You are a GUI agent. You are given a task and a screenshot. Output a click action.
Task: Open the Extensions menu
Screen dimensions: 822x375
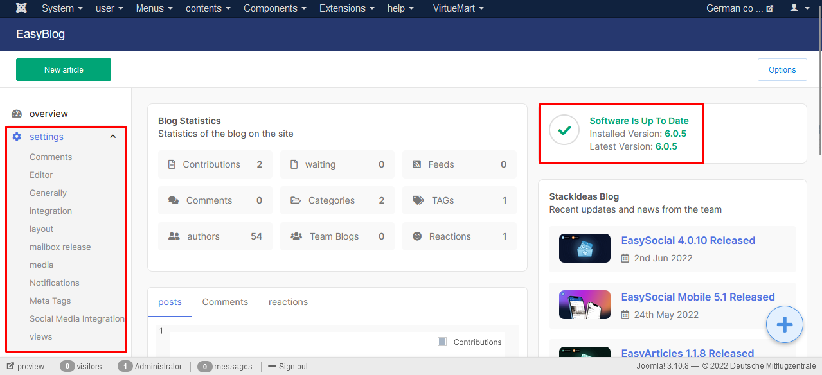point(347,8)
